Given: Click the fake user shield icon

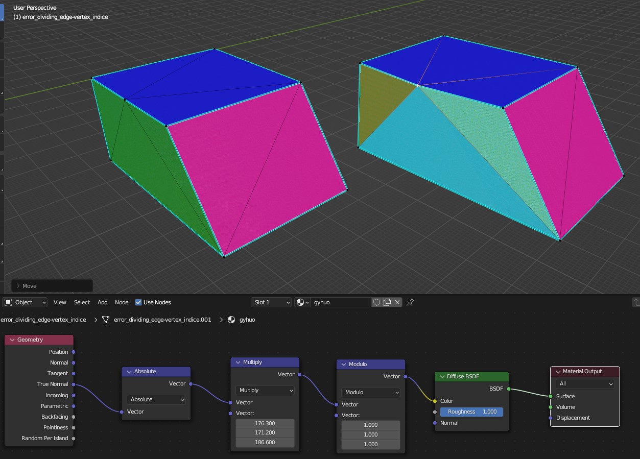Looking at the screenshot, I should tap(377, 302).
